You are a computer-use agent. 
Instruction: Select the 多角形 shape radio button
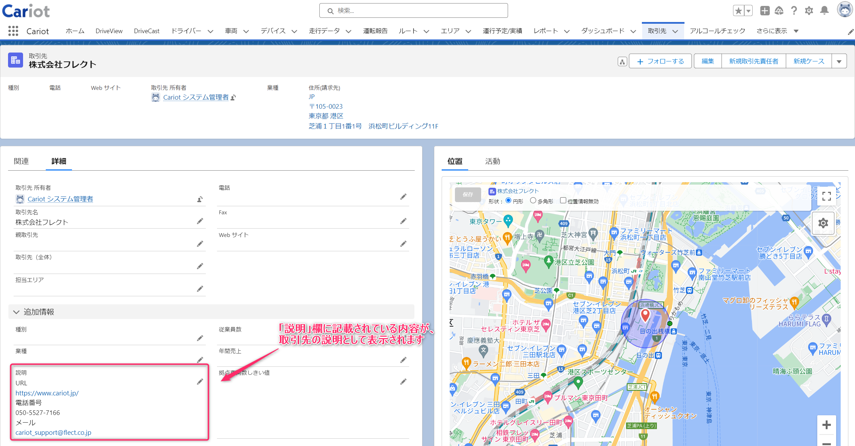tap(533, 200)
